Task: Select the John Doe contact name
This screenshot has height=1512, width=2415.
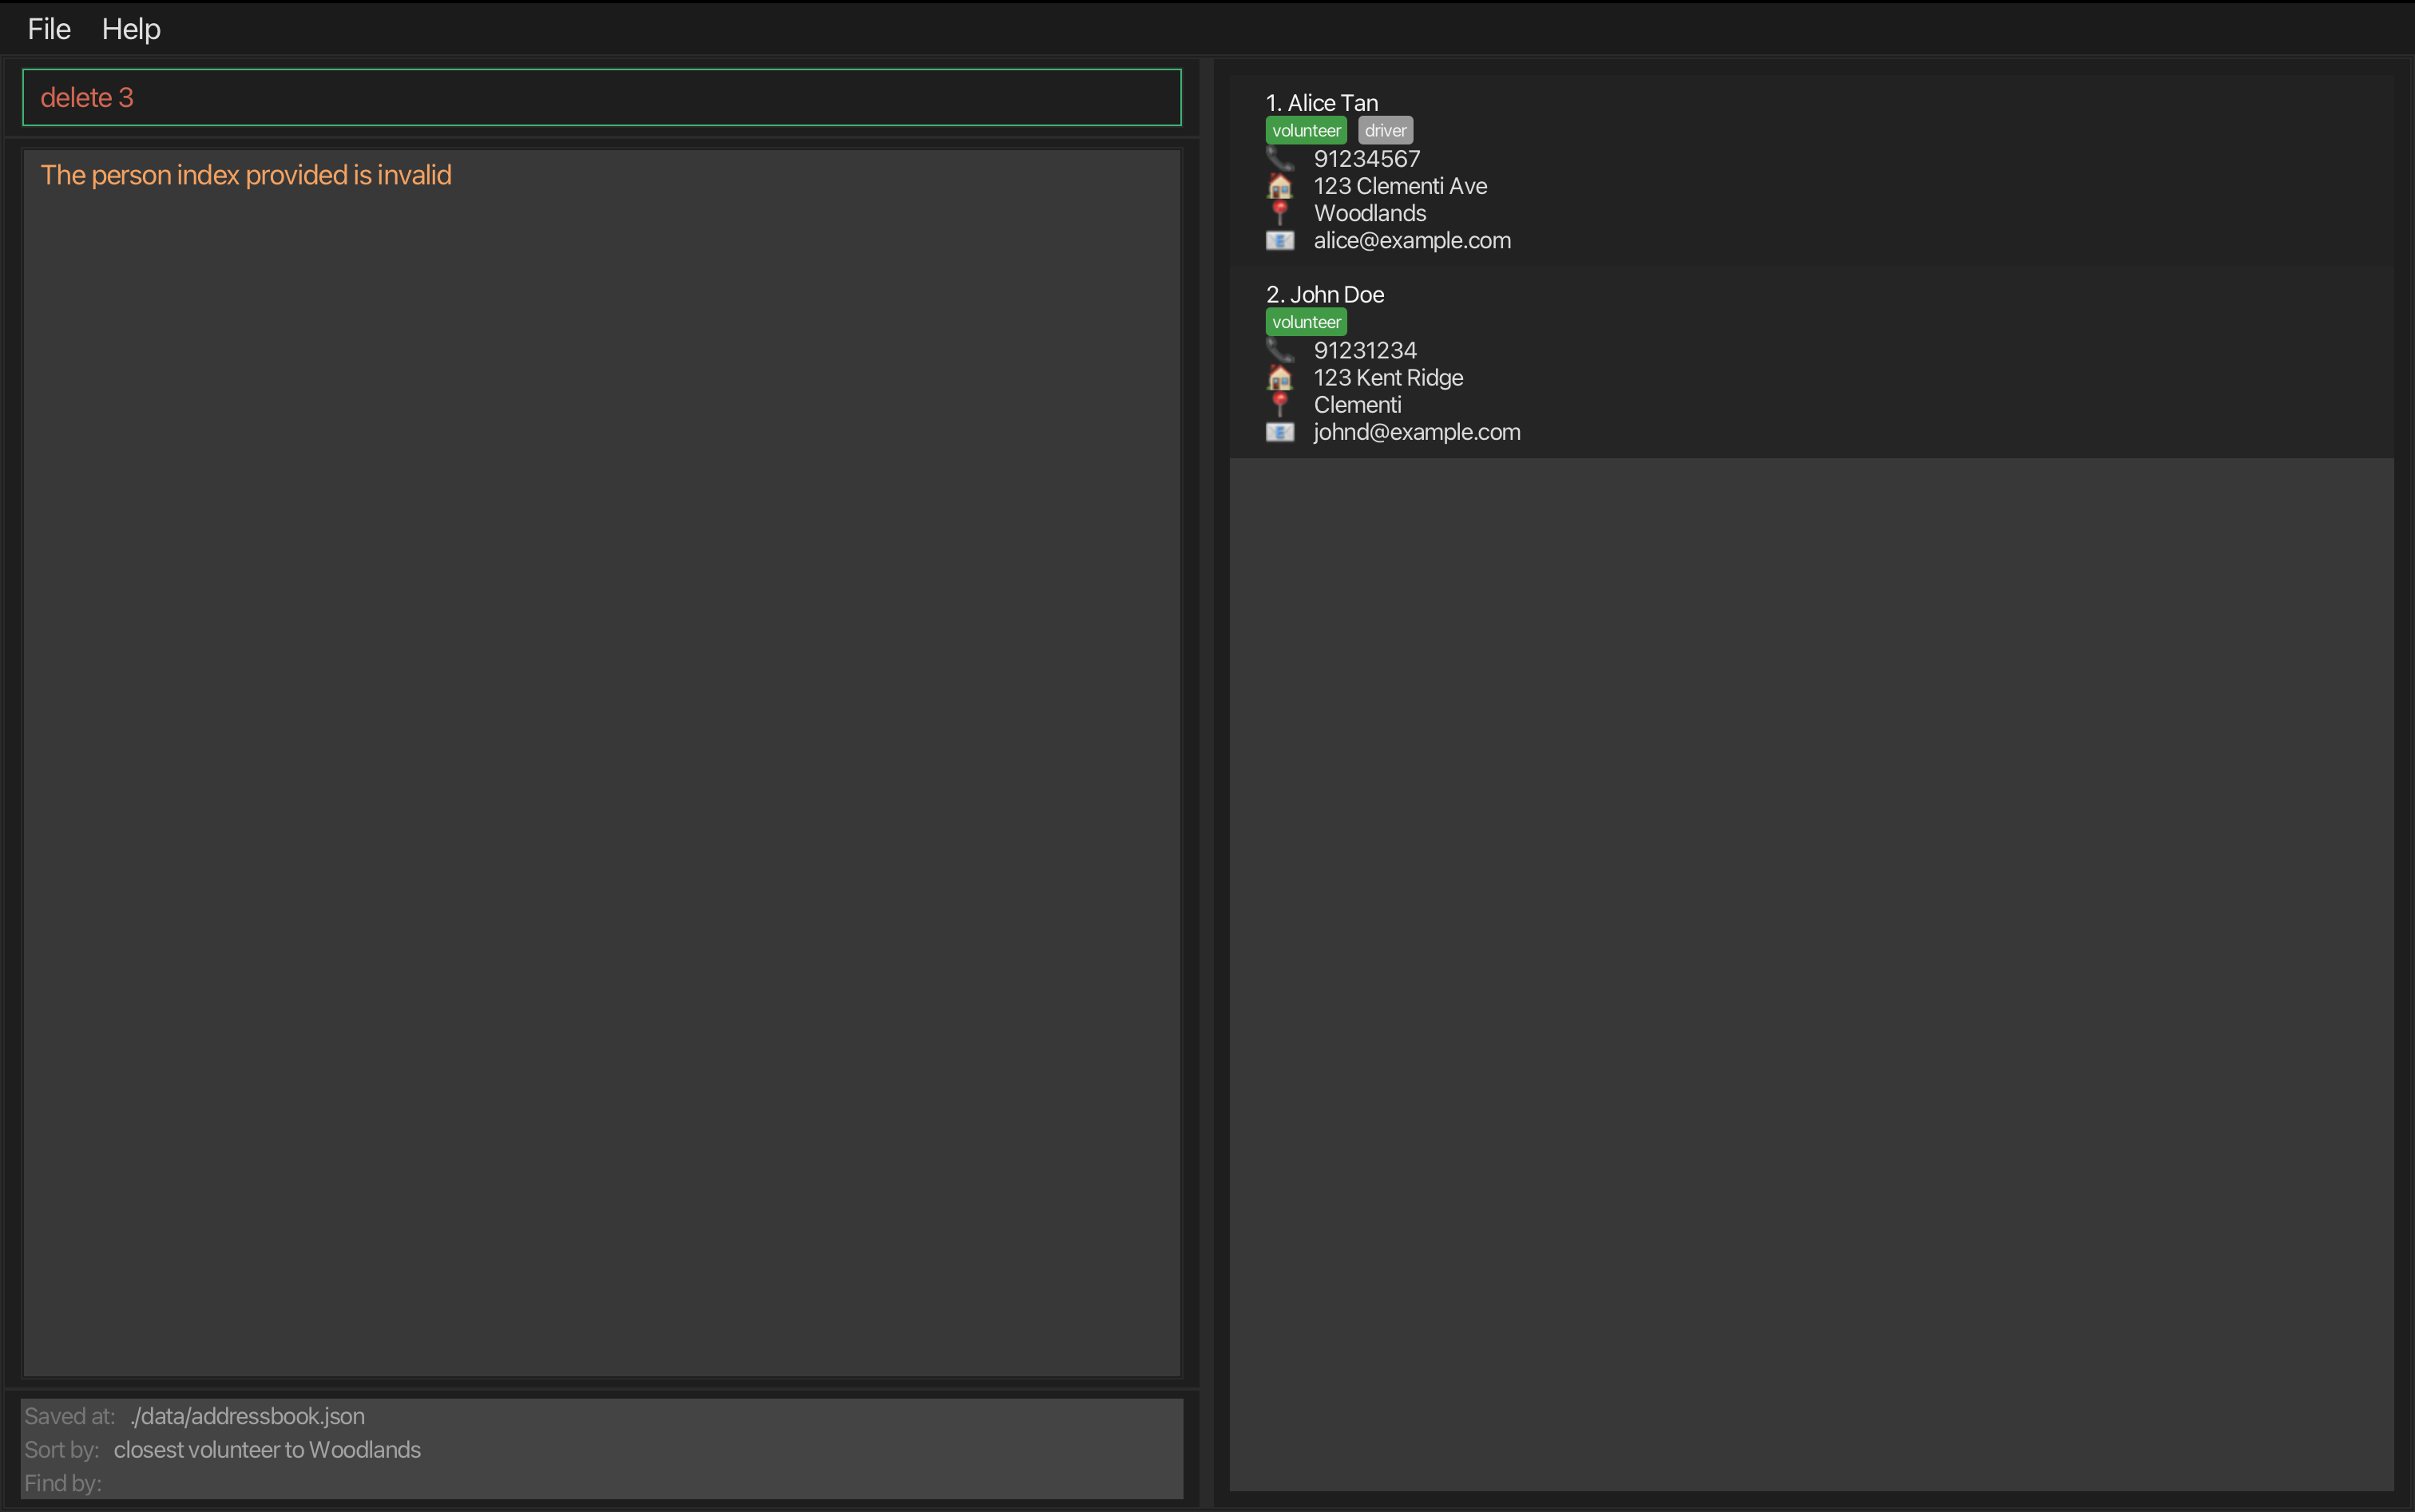Action: click(x=1325, y=294)
